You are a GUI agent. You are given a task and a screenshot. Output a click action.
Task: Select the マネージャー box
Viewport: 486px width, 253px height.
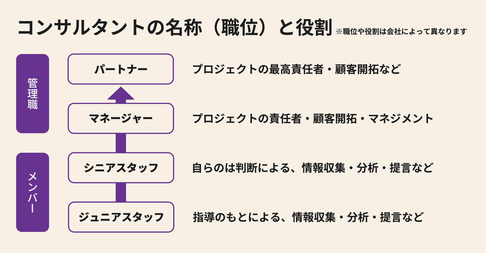coord(121,118)
